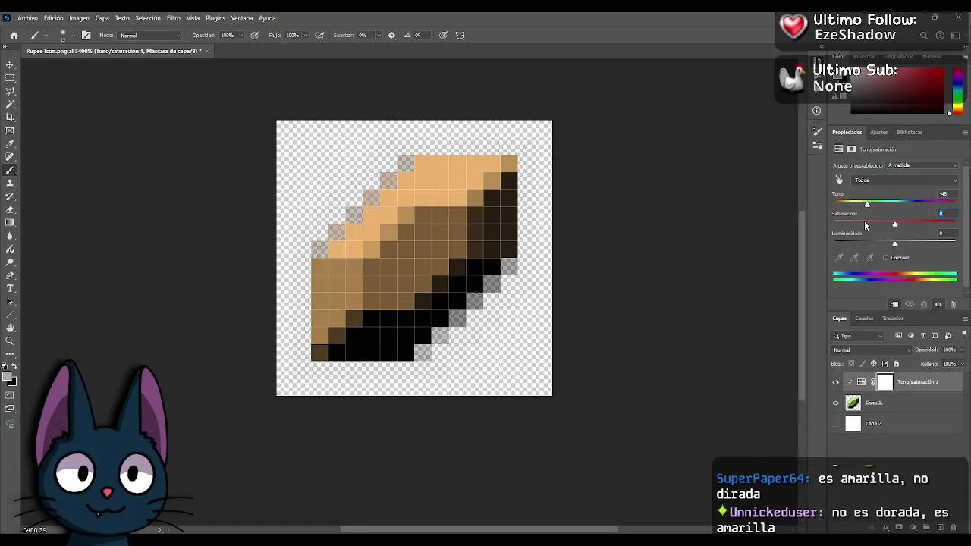Select the Hand tool
The image size is (971, 546).
pos(10,328)
